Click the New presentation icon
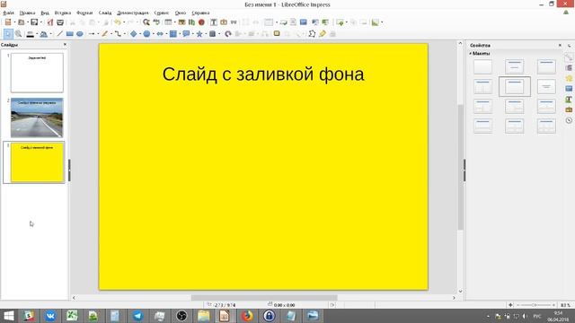The width and height of the screenshot is (575, 323). [x=8, y=22]
